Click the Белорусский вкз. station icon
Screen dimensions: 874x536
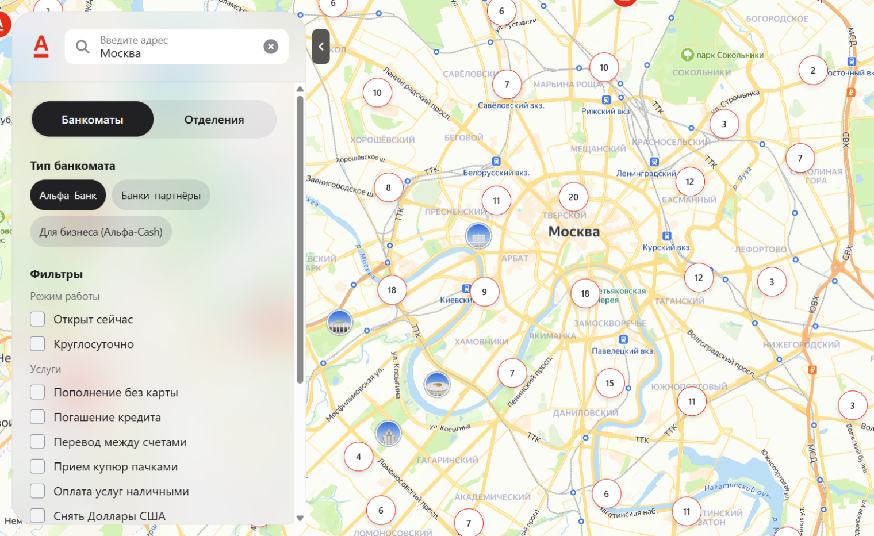(x=496, y=162)
